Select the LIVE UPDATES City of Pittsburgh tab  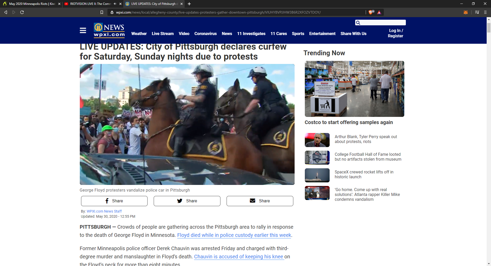pos(154,4)
